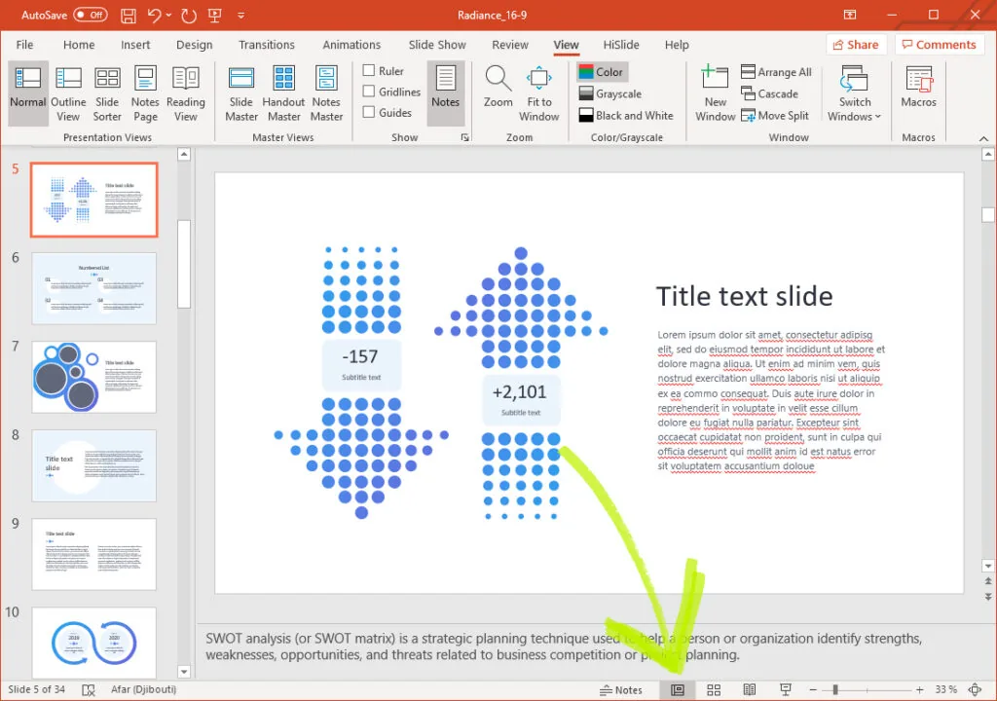Select slide 7 thumbnail
Image resolution: width=997 pixels, height=701 pixels.
click(94, 377)
